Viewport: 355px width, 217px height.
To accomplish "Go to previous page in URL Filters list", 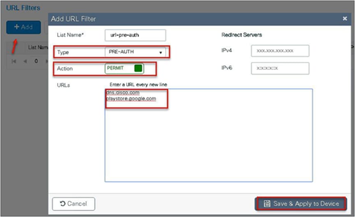I will click(25, 61).
